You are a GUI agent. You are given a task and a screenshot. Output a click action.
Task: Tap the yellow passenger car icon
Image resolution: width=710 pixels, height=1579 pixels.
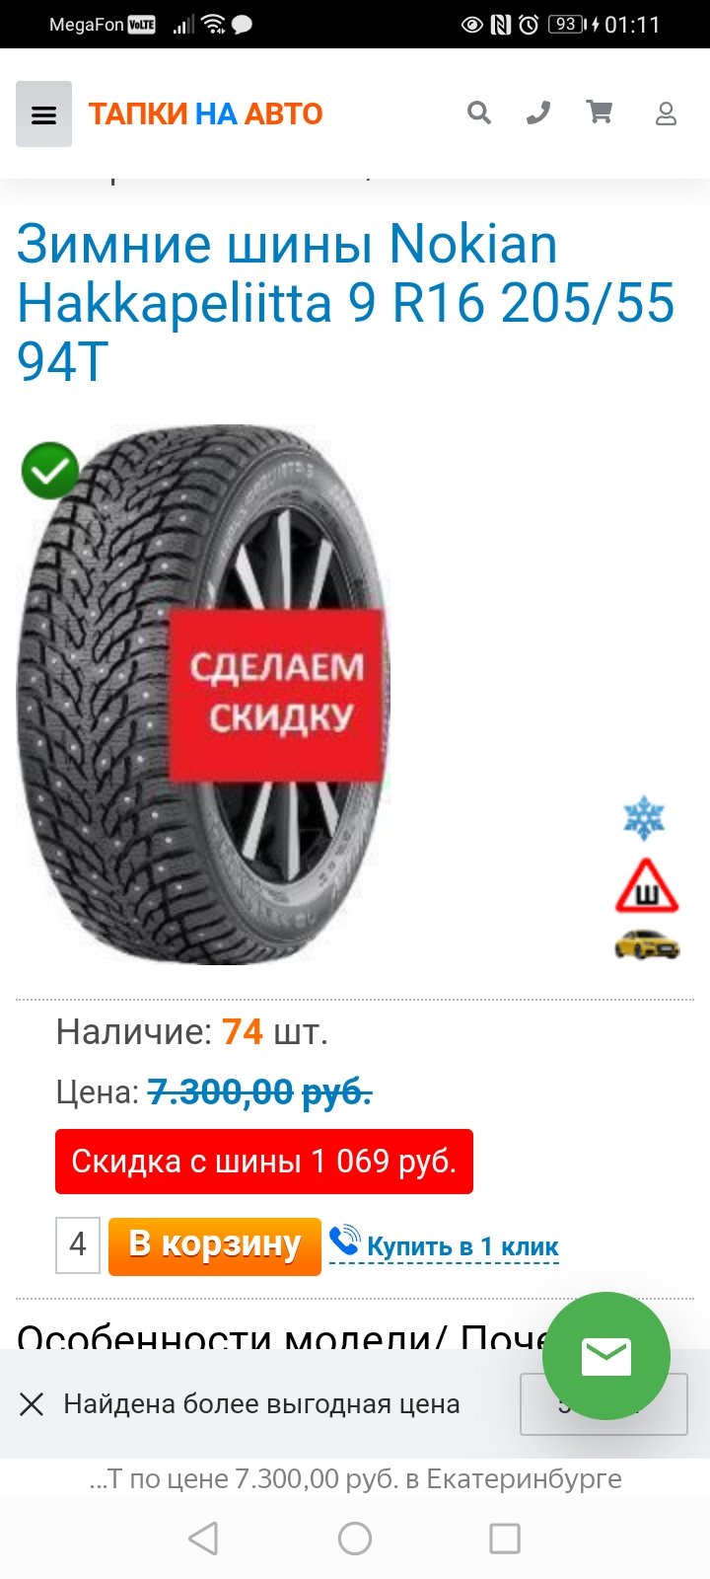(647, 944)
